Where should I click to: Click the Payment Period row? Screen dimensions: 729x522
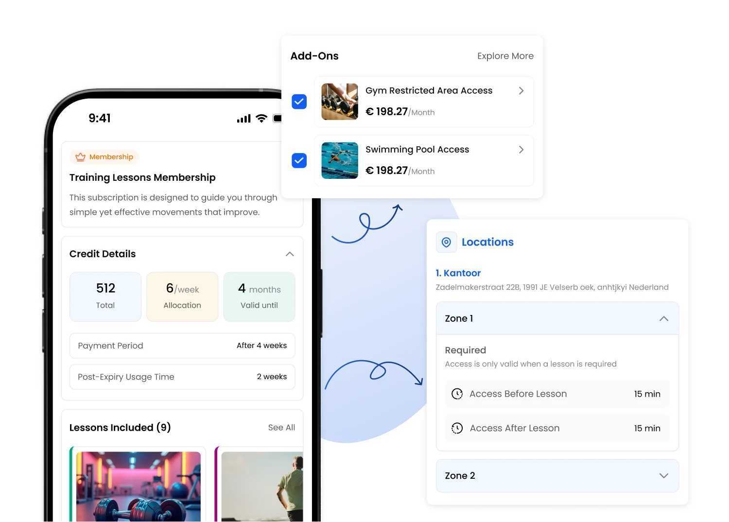182,346
